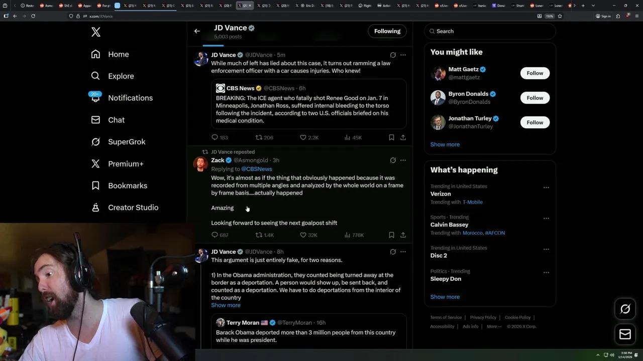Click the Following button on JD Vance profile
Screen dimensions: 643x361
coord(387,31)
